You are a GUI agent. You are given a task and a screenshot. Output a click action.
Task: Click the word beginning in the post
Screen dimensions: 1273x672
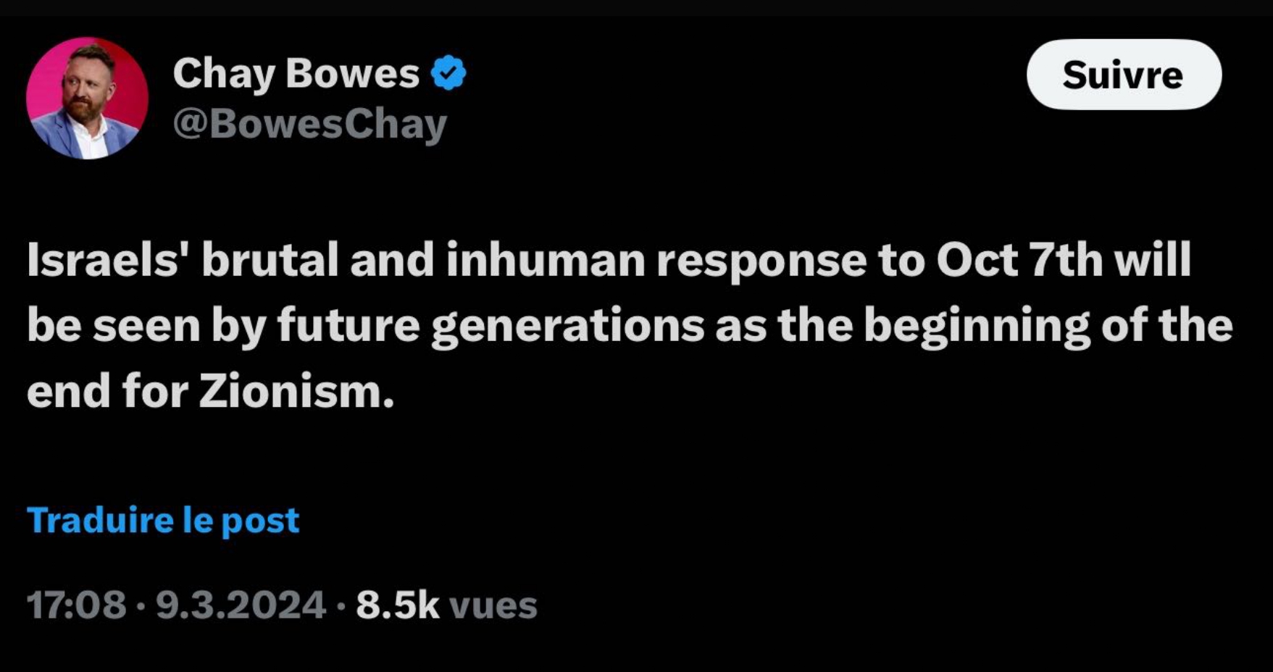point(976,326)
